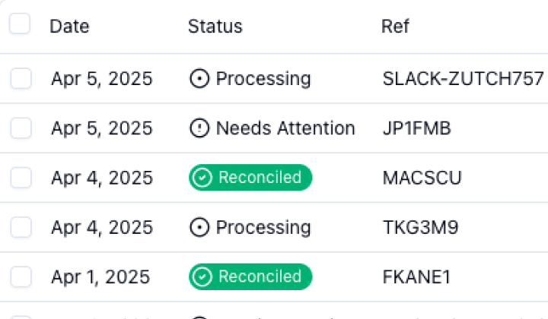Click the Reconciled checkmark icon for MACSCU

pyautogui.click(x=202, y=178)
